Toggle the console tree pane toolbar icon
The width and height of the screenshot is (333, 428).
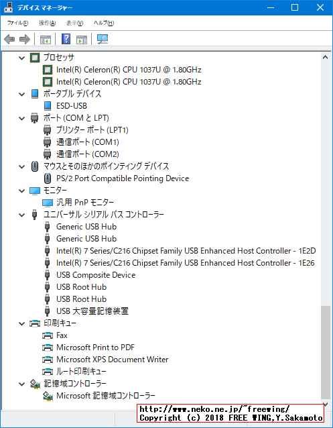(46, 40)
